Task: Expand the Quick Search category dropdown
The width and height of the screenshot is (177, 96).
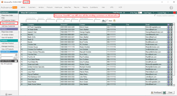Action: (16, 55)
